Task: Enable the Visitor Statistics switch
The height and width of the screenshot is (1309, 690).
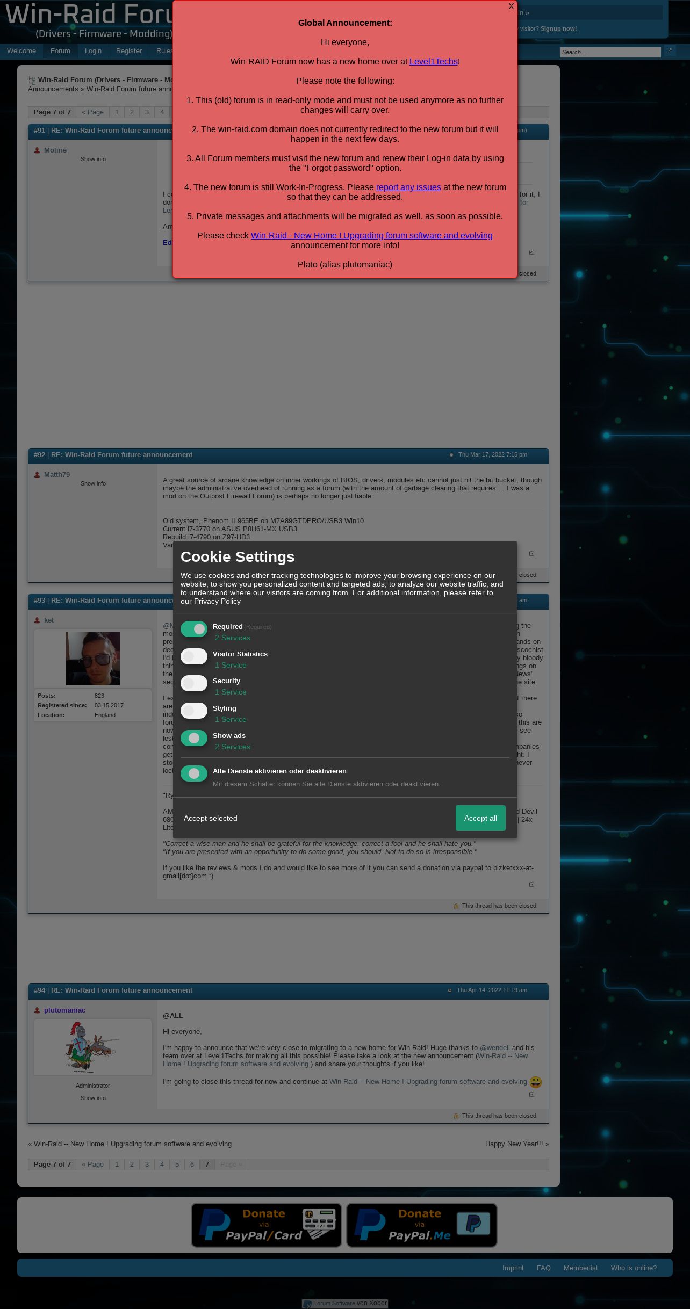Action: 194,656
